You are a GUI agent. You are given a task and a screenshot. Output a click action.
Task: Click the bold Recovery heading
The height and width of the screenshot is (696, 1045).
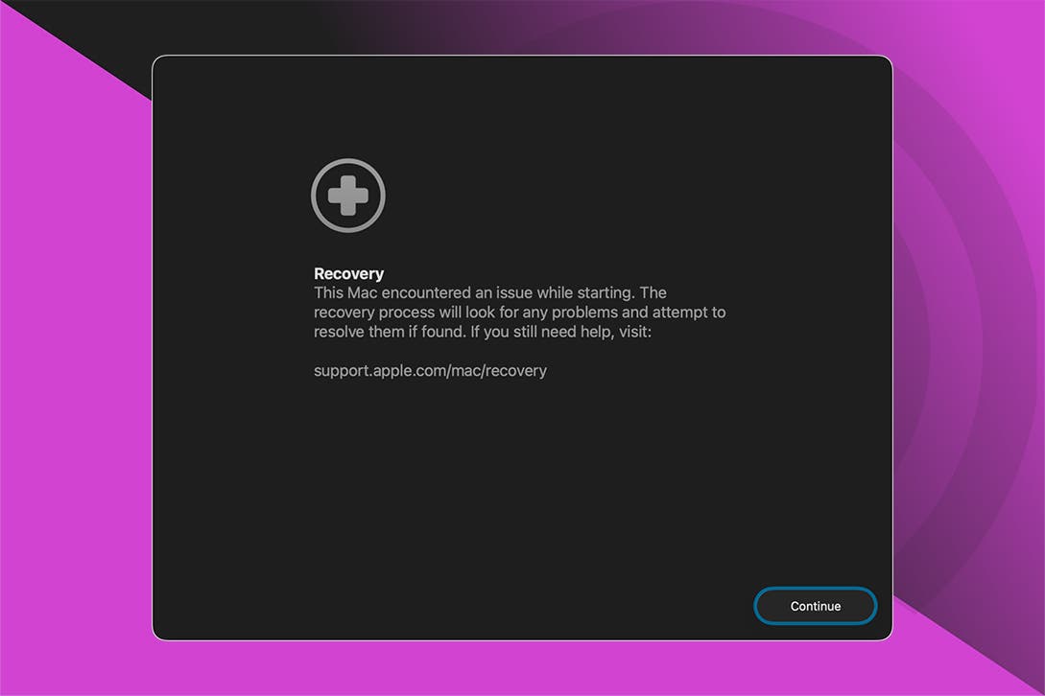coord(348,274)
